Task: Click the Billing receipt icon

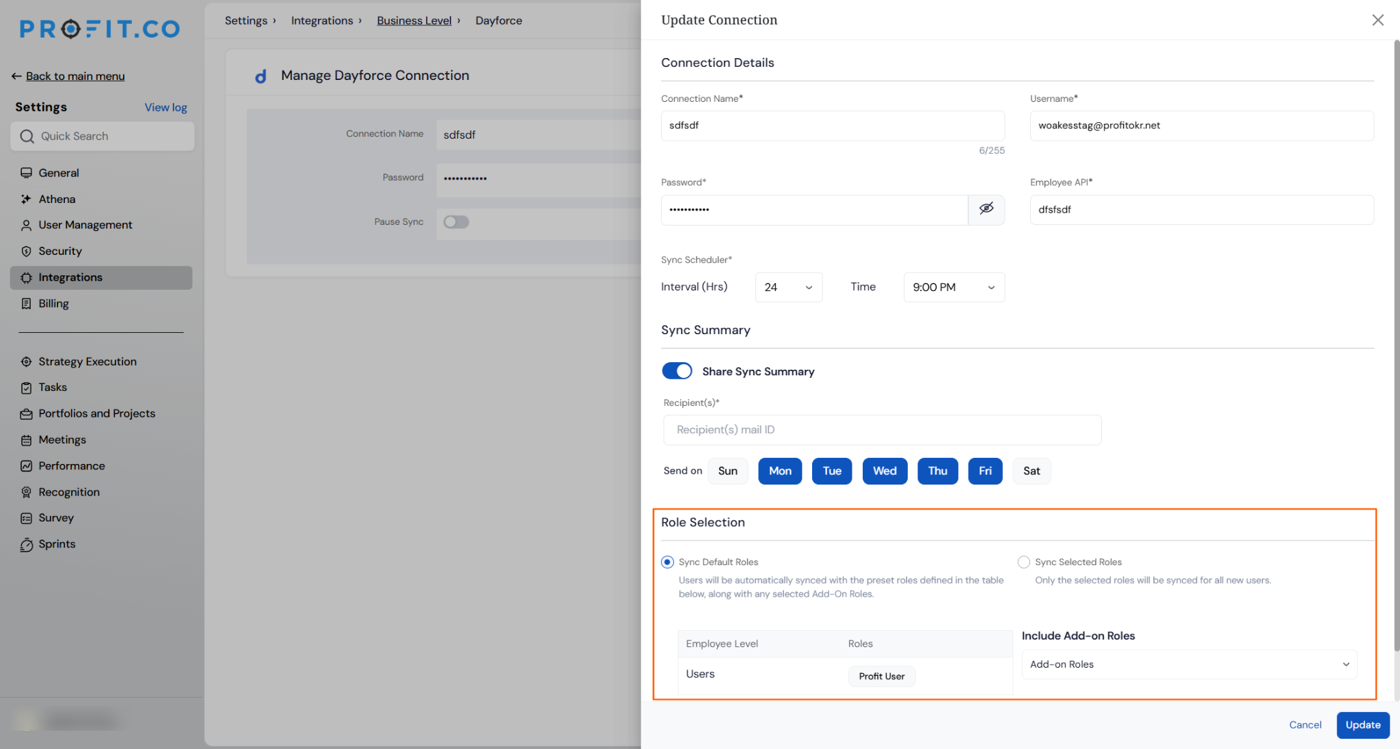Action: pyautogui.click(x=26, y=303)
